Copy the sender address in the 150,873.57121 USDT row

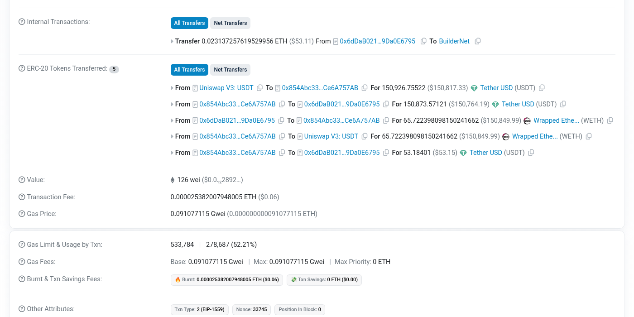coord(282,104)
